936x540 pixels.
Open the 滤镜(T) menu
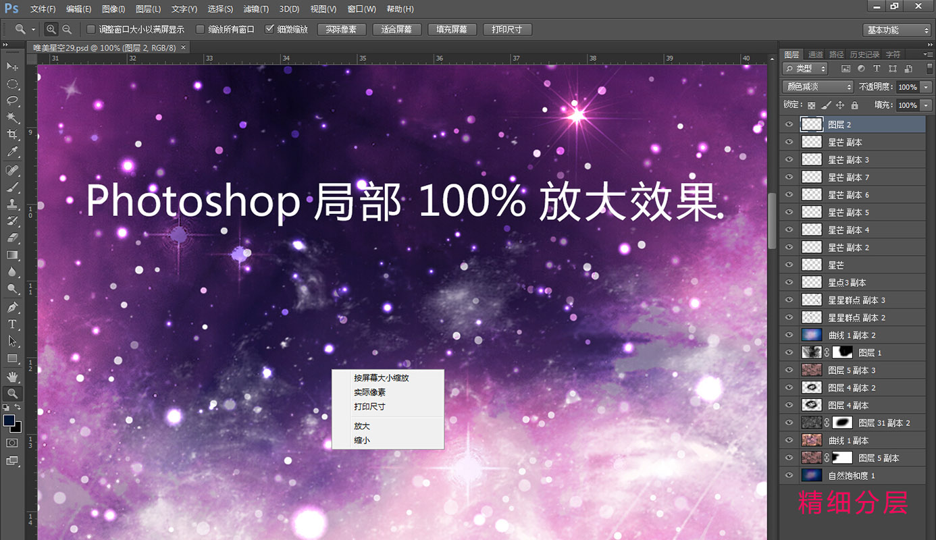tap(256, 9)
